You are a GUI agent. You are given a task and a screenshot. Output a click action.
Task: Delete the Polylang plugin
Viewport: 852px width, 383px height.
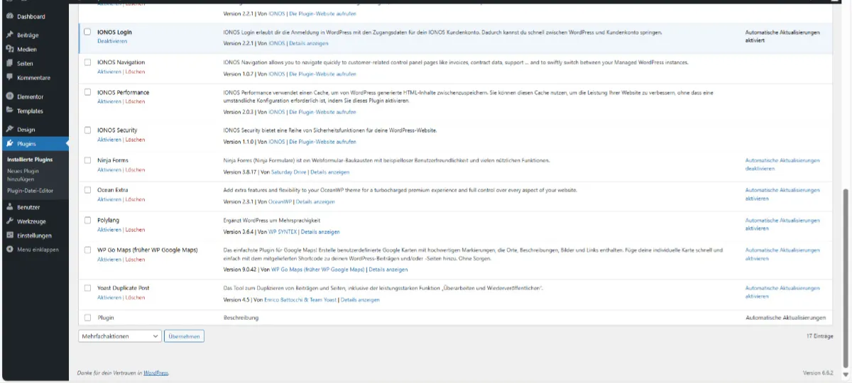135,230
